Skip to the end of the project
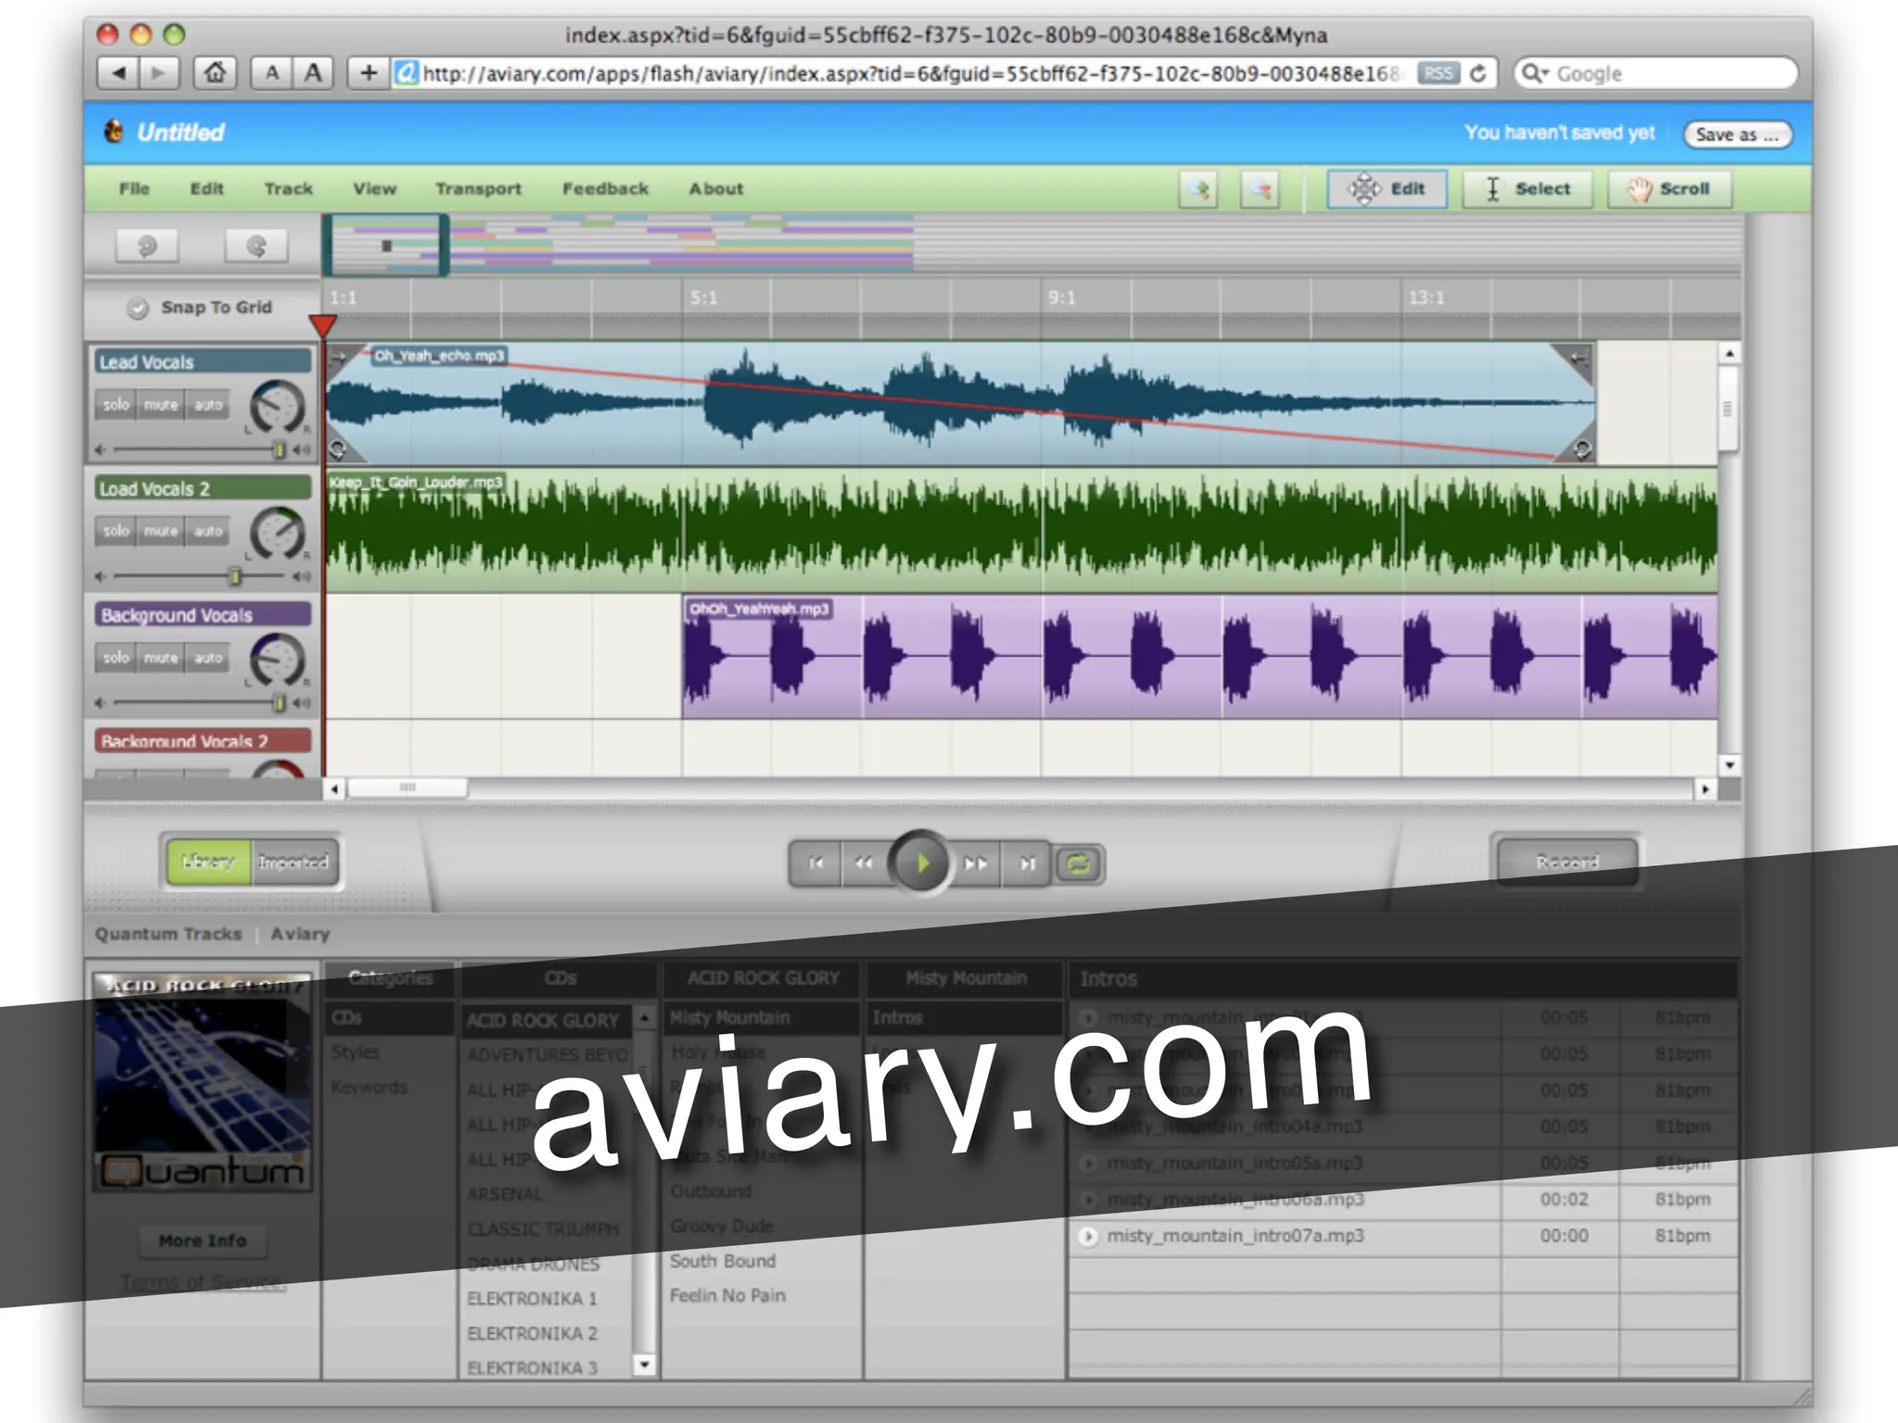 coord(1027,863)
